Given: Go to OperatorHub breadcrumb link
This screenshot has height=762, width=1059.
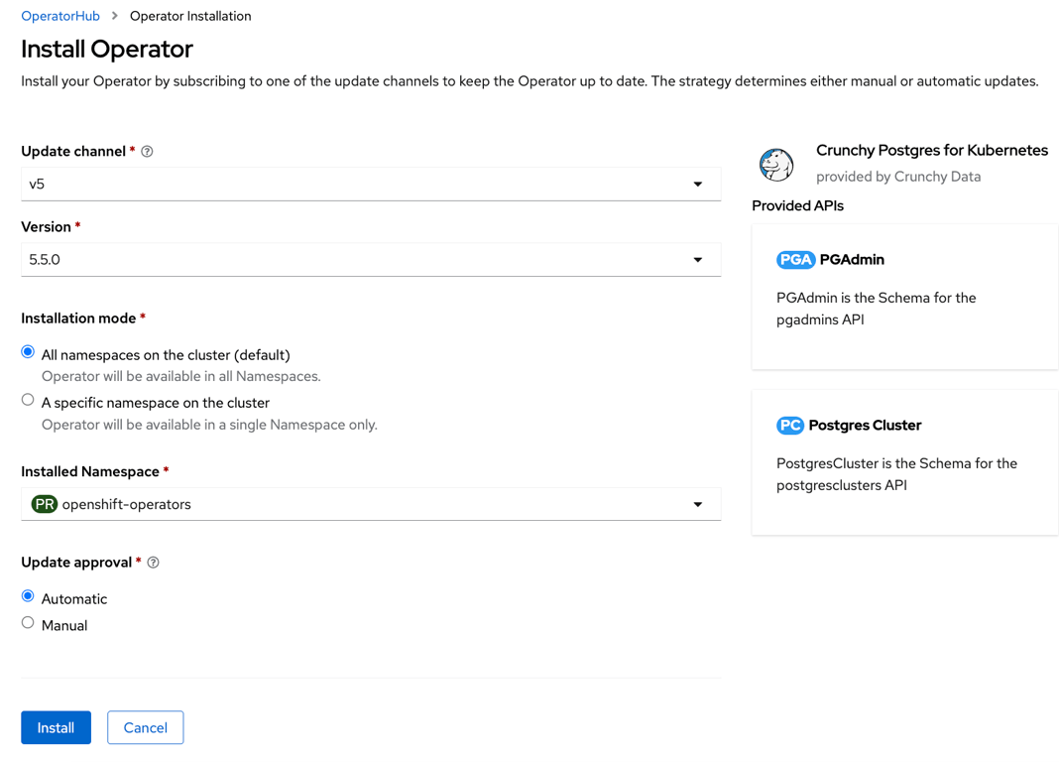Looking at the screenshot, I should (x=60, y=16).
